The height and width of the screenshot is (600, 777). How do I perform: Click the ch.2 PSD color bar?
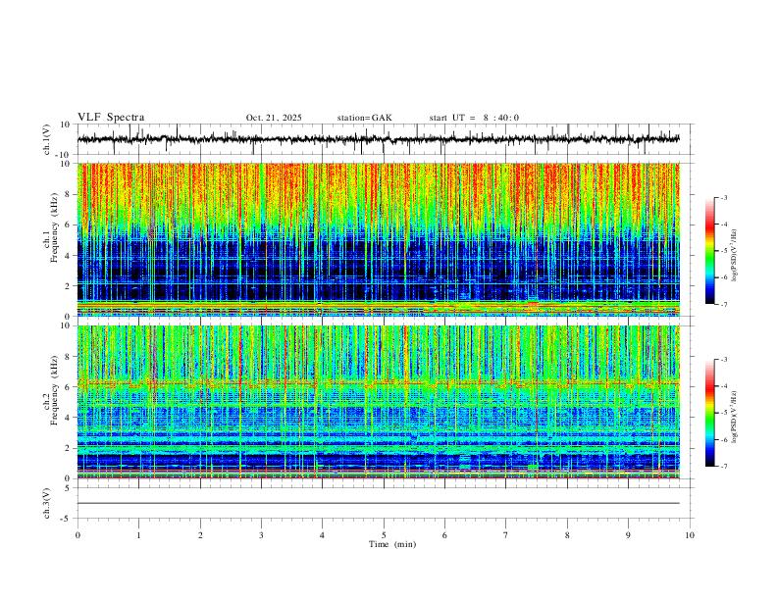[x=709, y=413]
